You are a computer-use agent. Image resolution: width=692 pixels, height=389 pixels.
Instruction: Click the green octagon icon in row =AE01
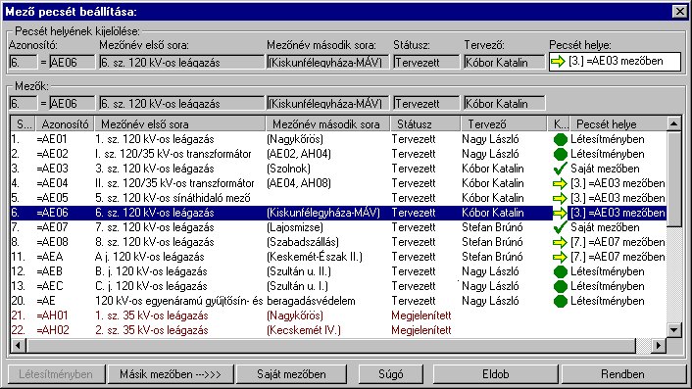(x=560, y=139)
